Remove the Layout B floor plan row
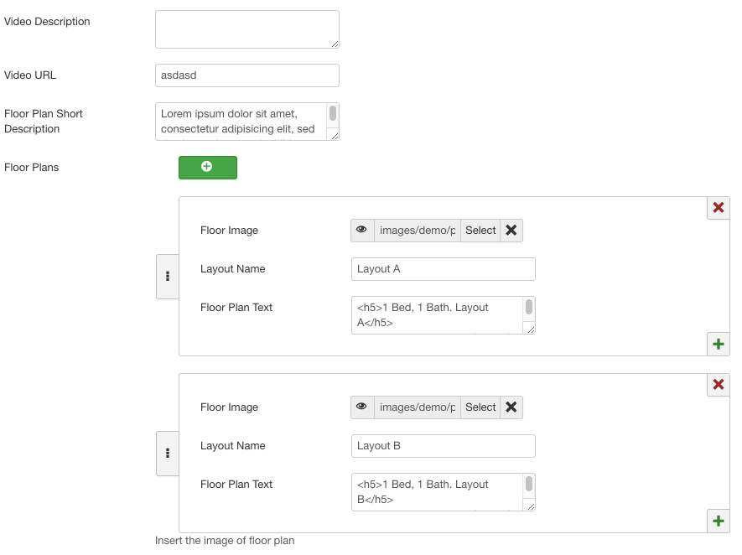This screenshot has width=742, height=555. (718, 384)
